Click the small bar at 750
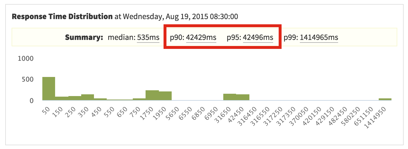Image resolution: width=408 pixels, height=149 pixels. [x=139, y=99]
